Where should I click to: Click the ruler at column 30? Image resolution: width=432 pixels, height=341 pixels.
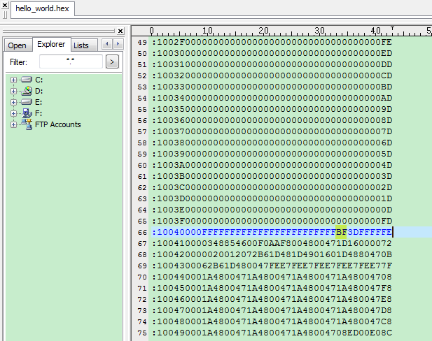319,31
